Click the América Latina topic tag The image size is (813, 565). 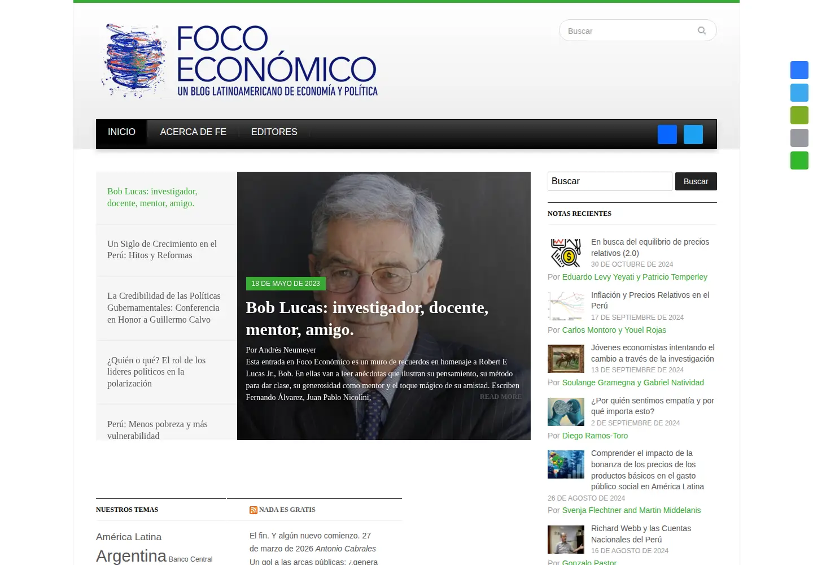[x=129, y=537]
